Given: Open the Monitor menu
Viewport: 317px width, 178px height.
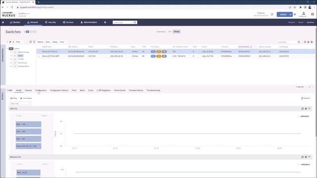Looking at the screenshot, I should (x=15, y=22).
